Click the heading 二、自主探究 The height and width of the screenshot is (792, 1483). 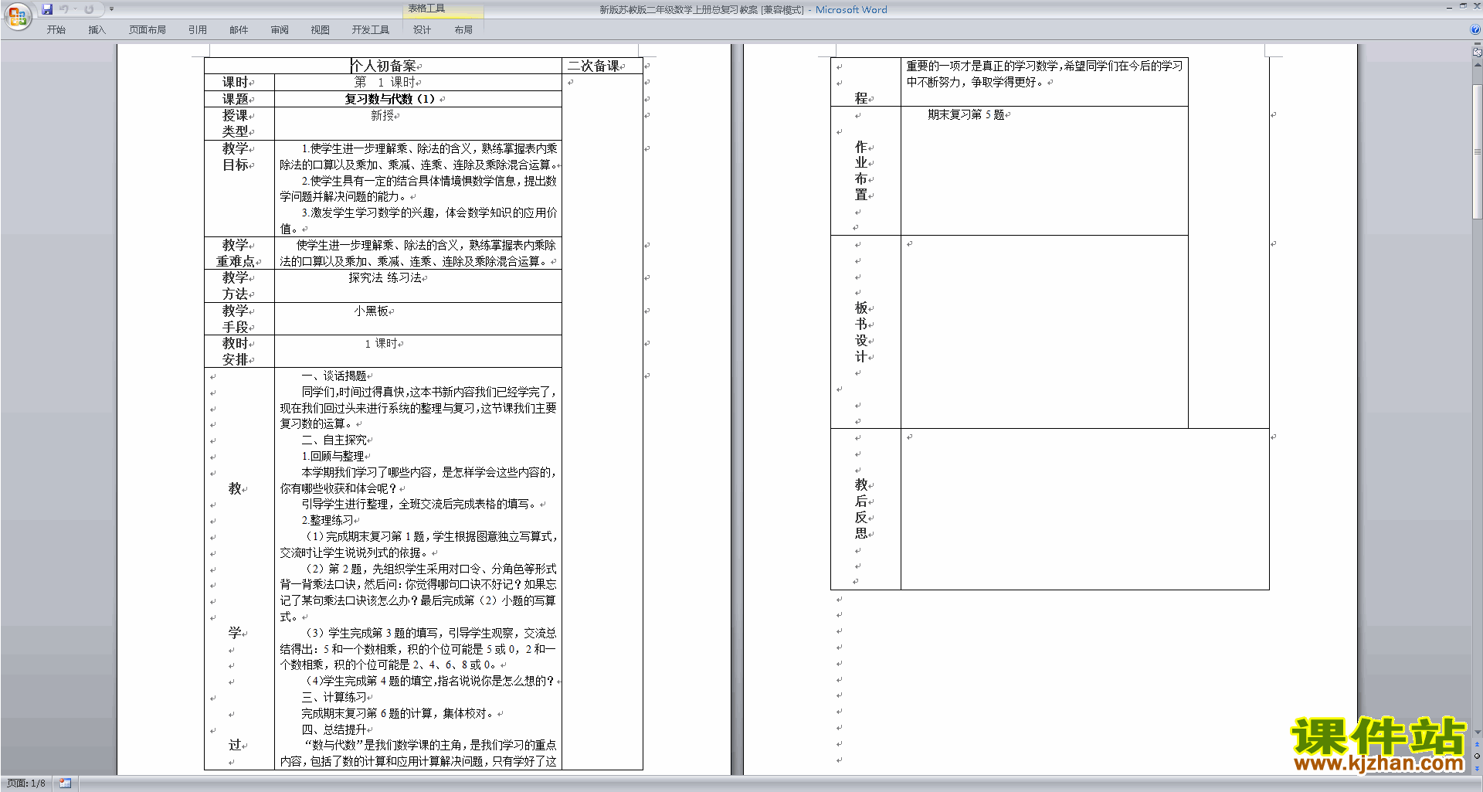[x=334, y=440]
